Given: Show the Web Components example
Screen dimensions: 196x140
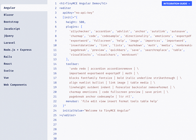Looking at the screenshot, I should (15, 85).
